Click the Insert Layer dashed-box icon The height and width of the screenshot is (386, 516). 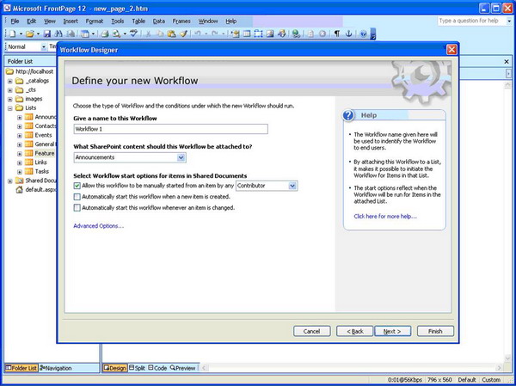point(258,34)
